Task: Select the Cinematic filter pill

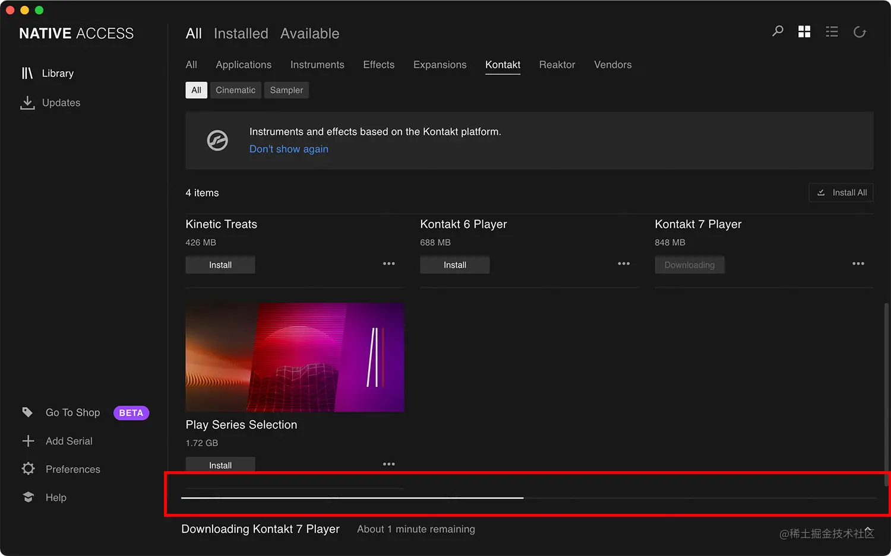Action: [235, 90]
